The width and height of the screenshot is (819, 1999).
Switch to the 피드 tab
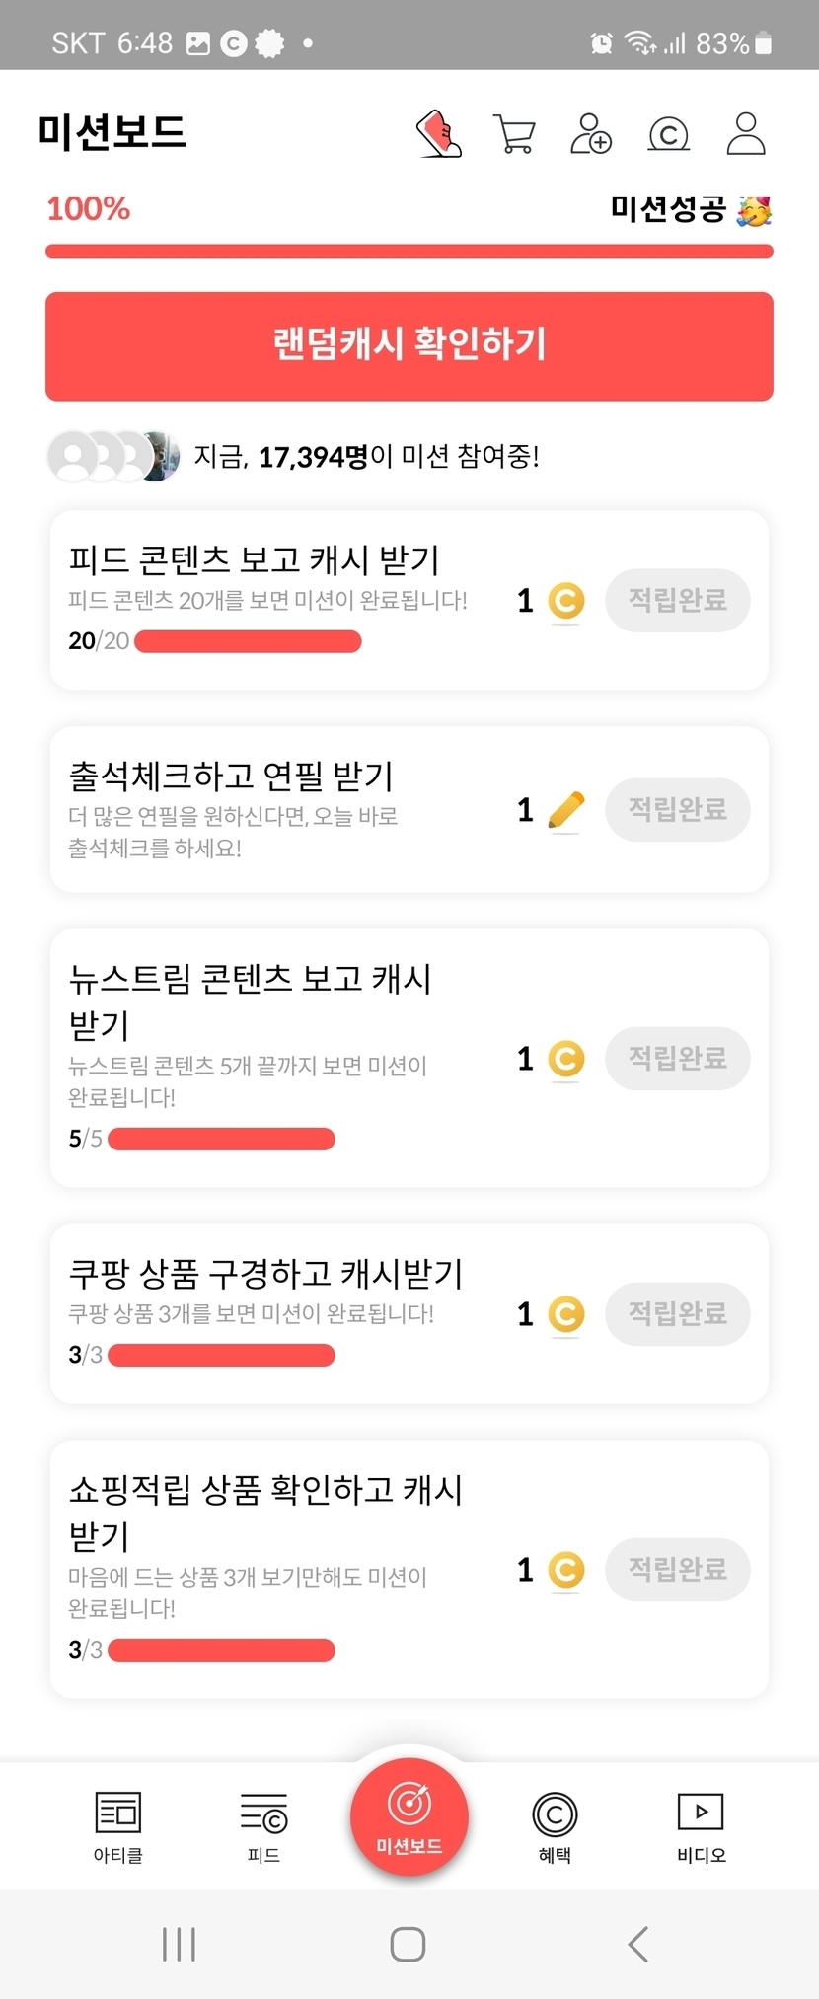263,1826
